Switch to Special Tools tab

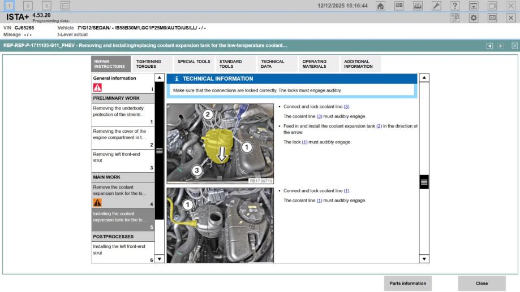(194, 62)
